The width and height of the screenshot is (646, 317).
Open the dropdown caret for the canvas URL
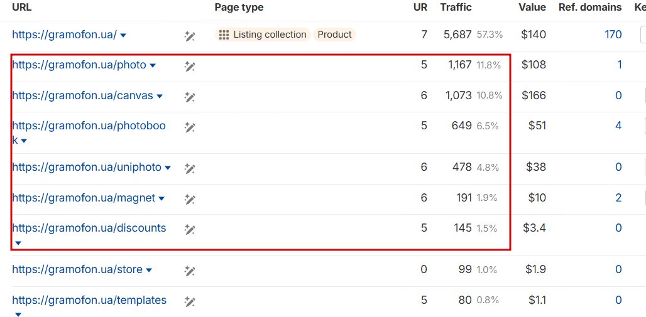click(160, 96)
